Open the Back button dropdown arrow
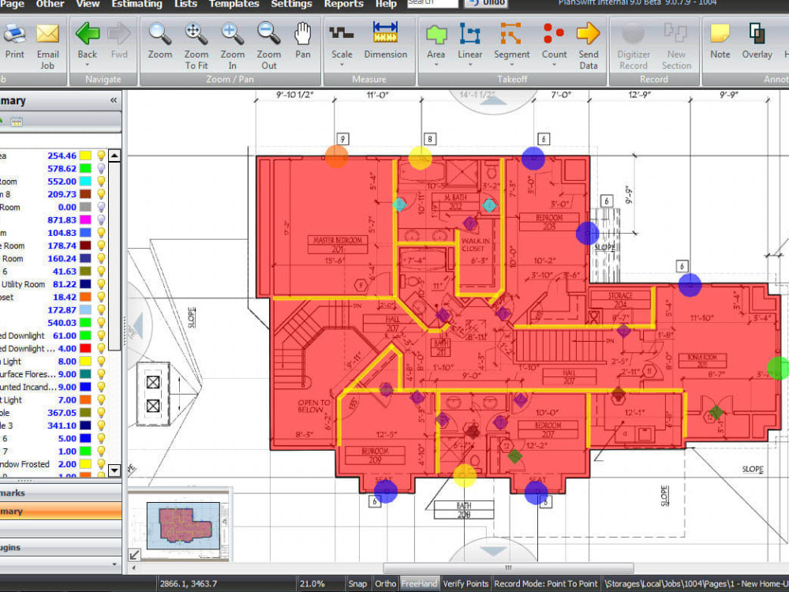The height and width of the screenshot is (592, 789). (x=87, y=65)
